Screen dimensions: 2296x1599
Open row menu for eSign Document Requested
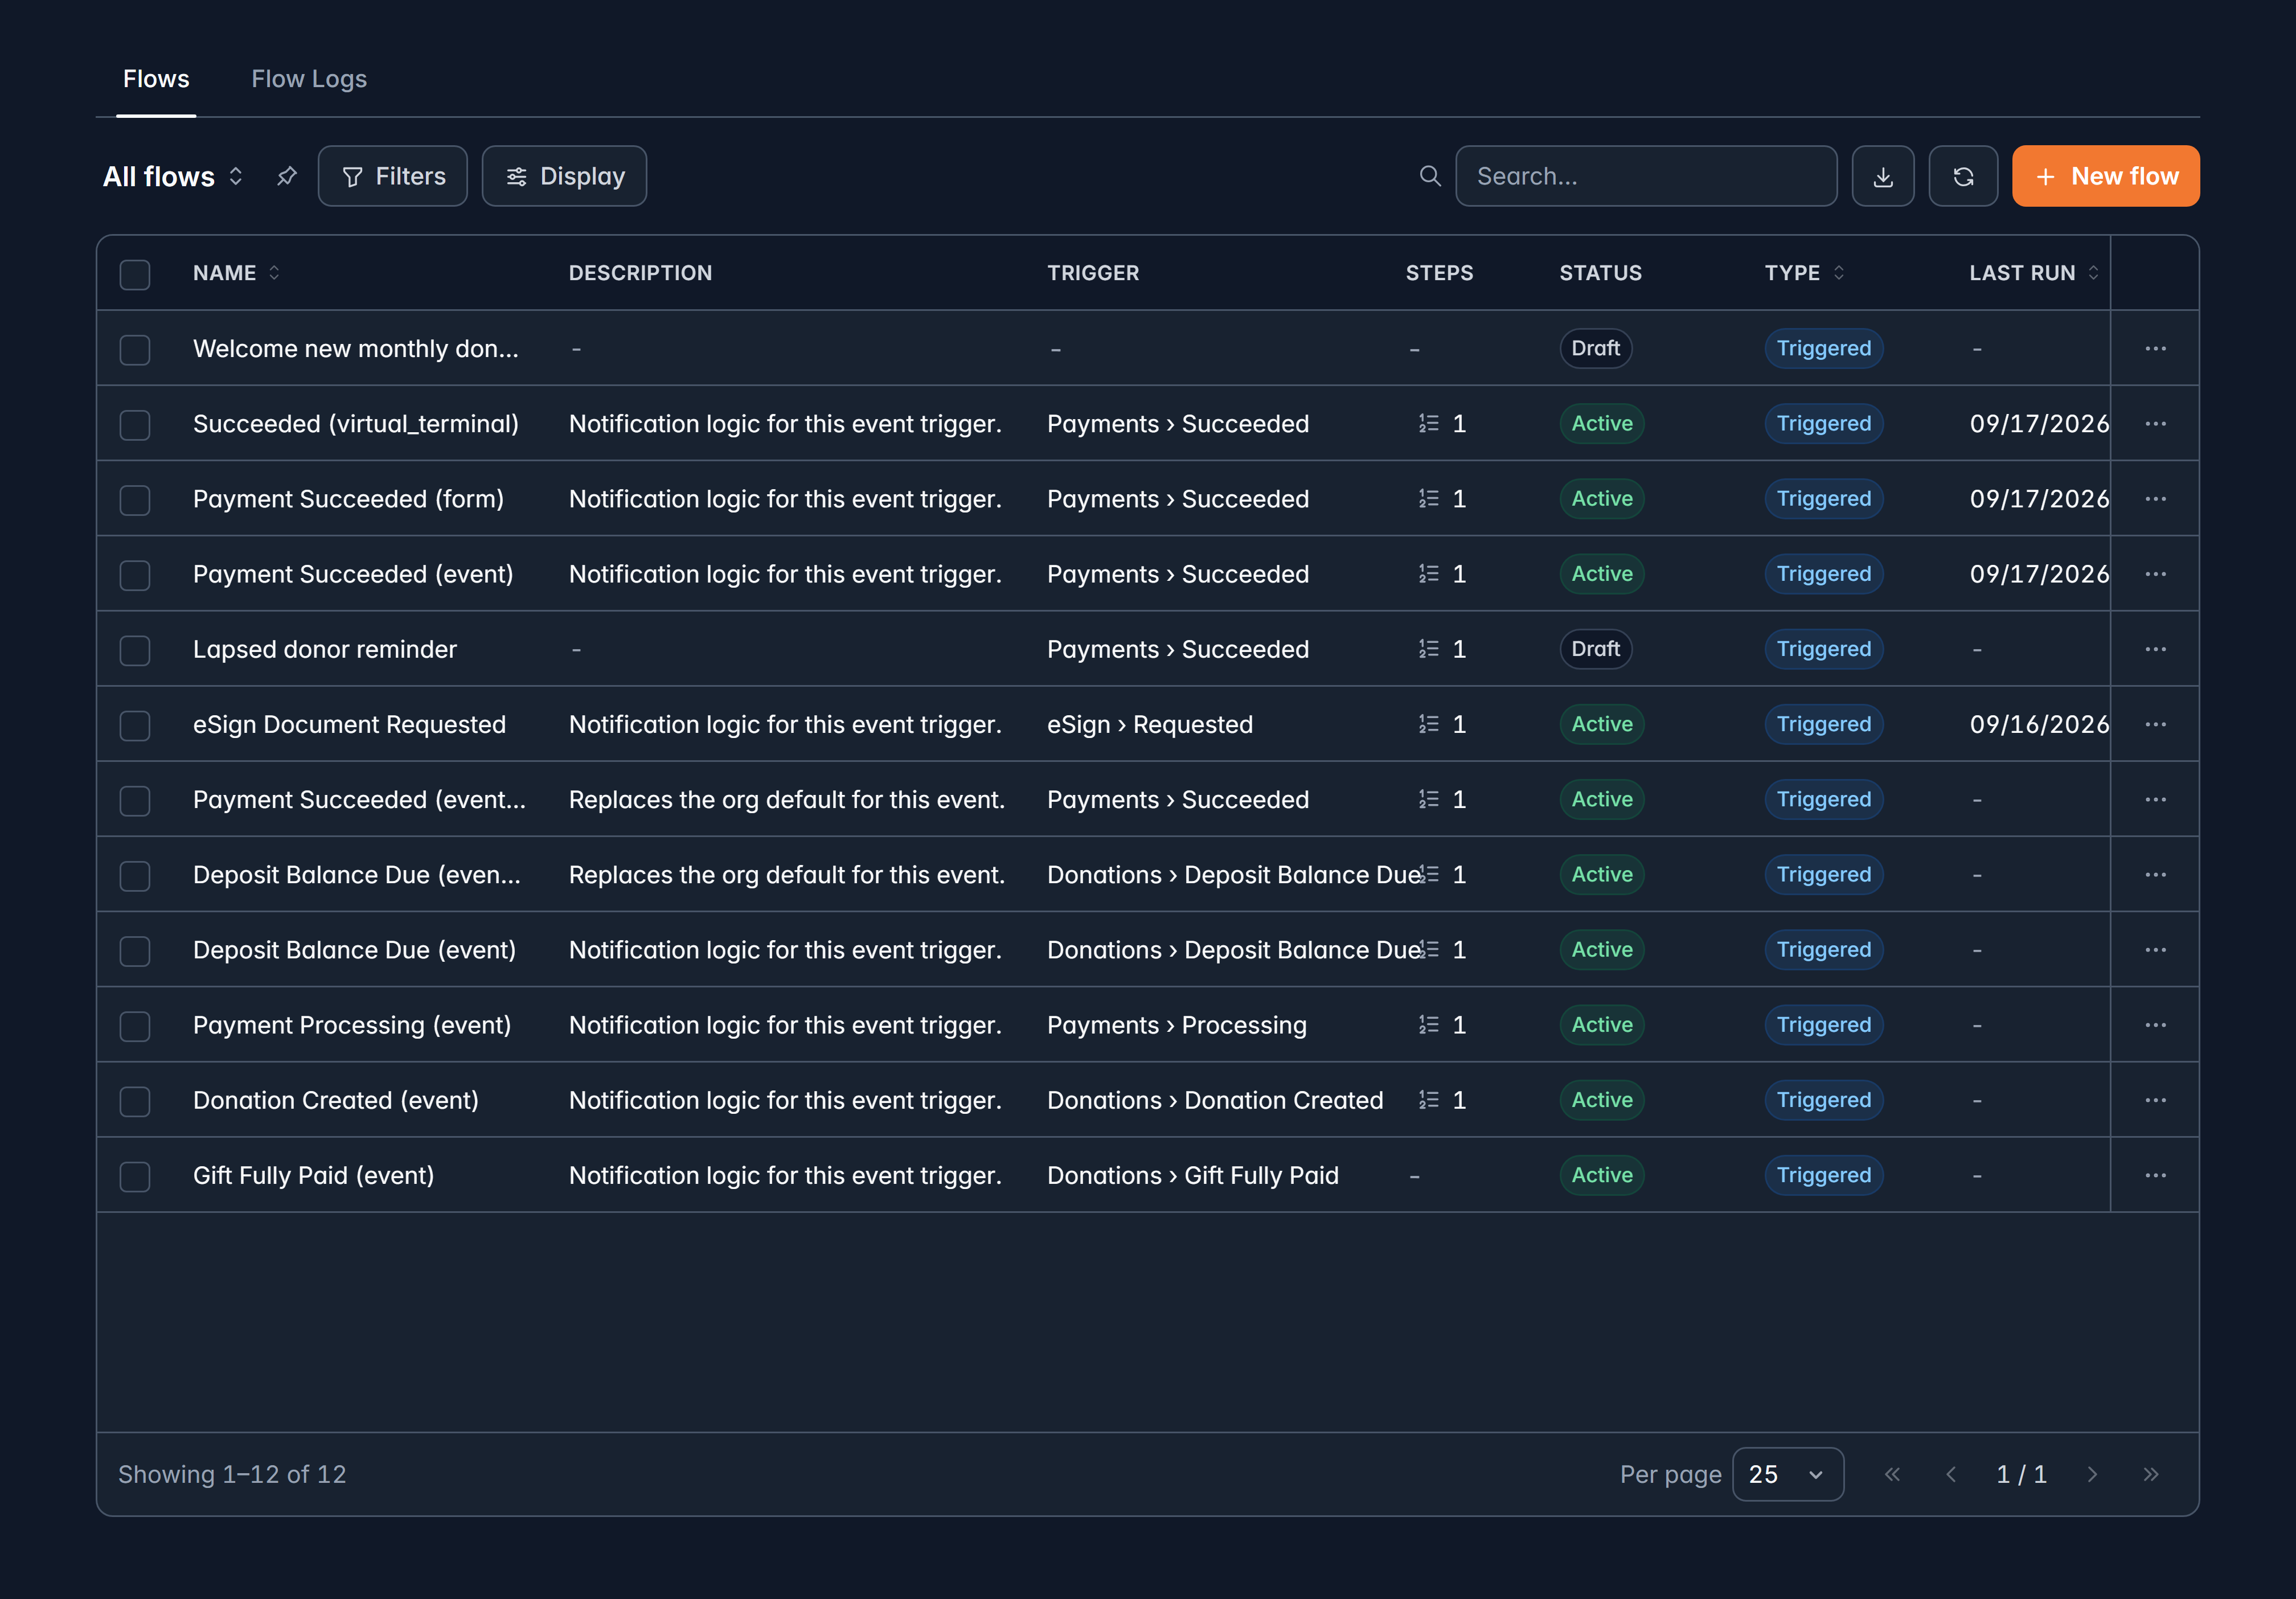point(2155,724)
